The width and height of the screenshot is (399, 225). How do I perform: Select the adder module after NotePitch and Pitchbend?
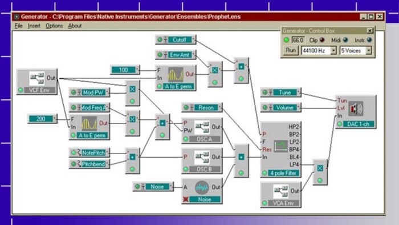pos(132,161)
